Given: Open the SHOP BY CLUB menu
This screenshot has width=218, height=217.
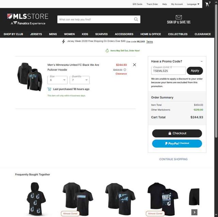Looking at the screenshot, I should pyautogui.click(x=13, y=34).
